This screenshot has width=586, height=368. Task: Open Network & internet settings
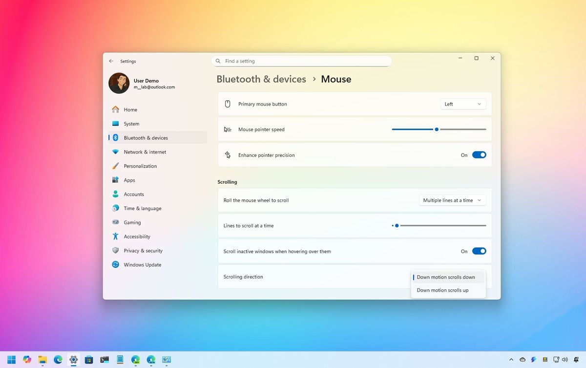point(144,152)
